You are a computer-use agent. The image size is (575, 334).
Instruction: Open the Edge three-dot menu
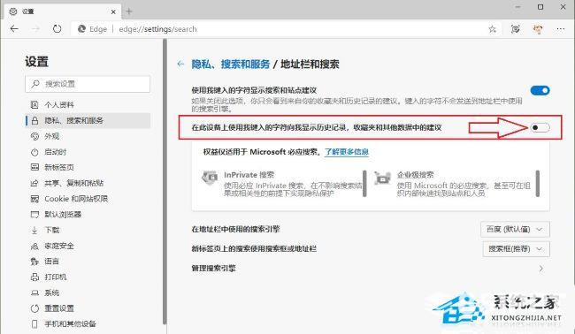(561, 29)
